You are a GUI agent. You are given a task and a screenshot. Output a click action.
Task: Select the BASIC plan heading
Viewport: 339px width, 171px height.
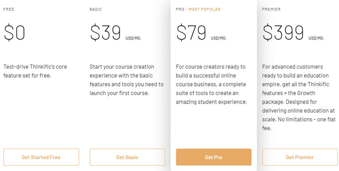tap(95, 9)
